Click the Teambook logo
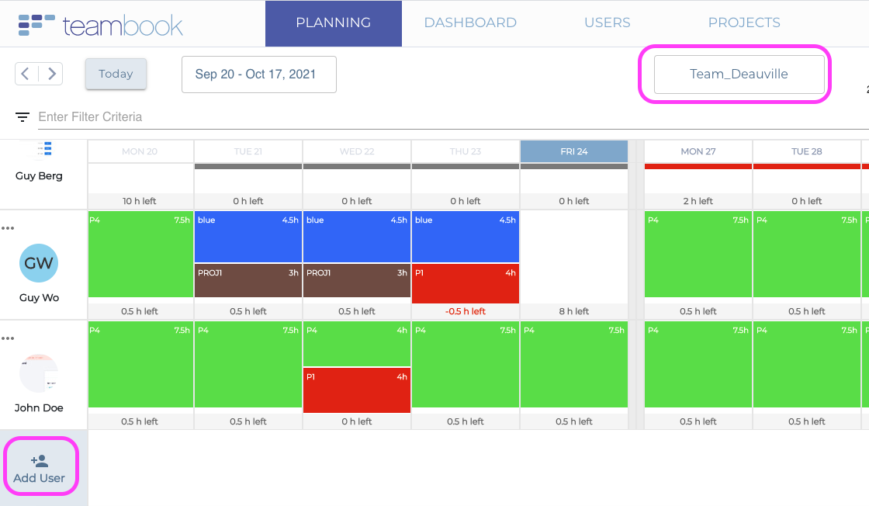 (100, 25)
